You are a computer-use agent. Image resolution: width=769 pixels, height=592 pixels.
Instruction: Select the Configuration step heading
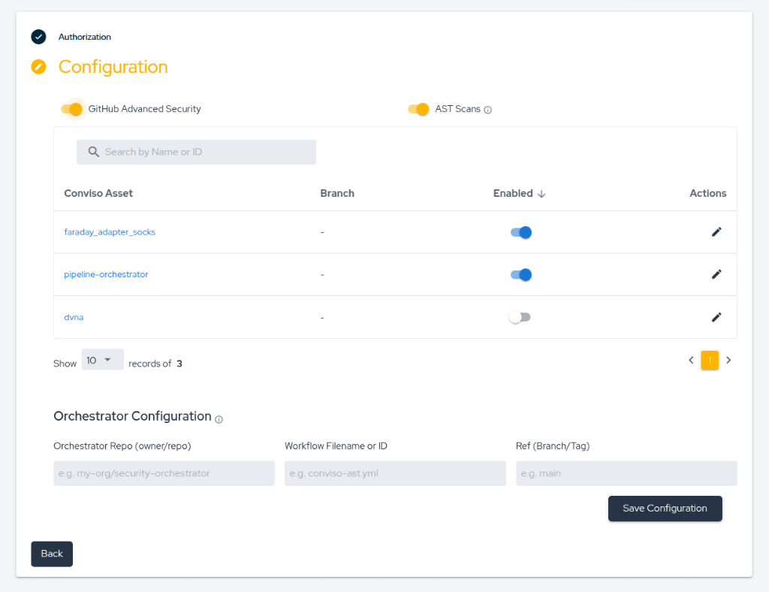click(x=113, y=67)
